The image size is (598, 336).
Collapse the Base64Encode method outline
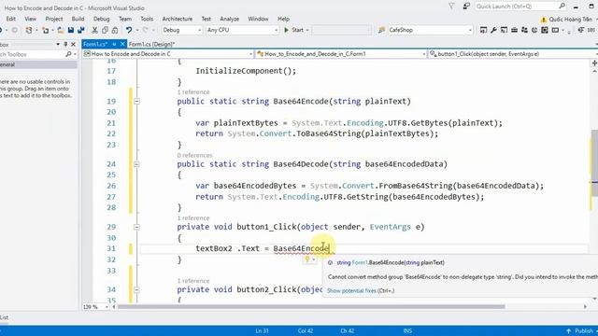(x=136, y=102)
